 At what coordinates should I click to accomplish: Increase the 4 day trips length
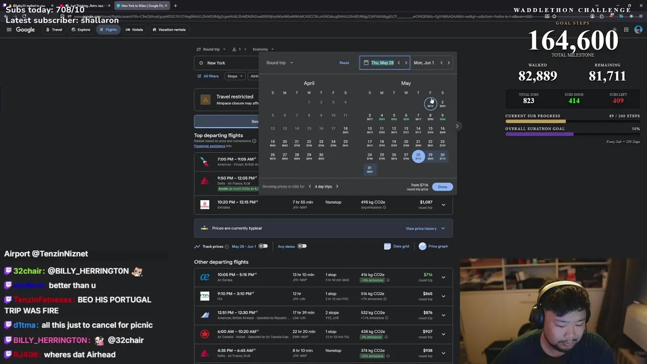click(337, 187)
